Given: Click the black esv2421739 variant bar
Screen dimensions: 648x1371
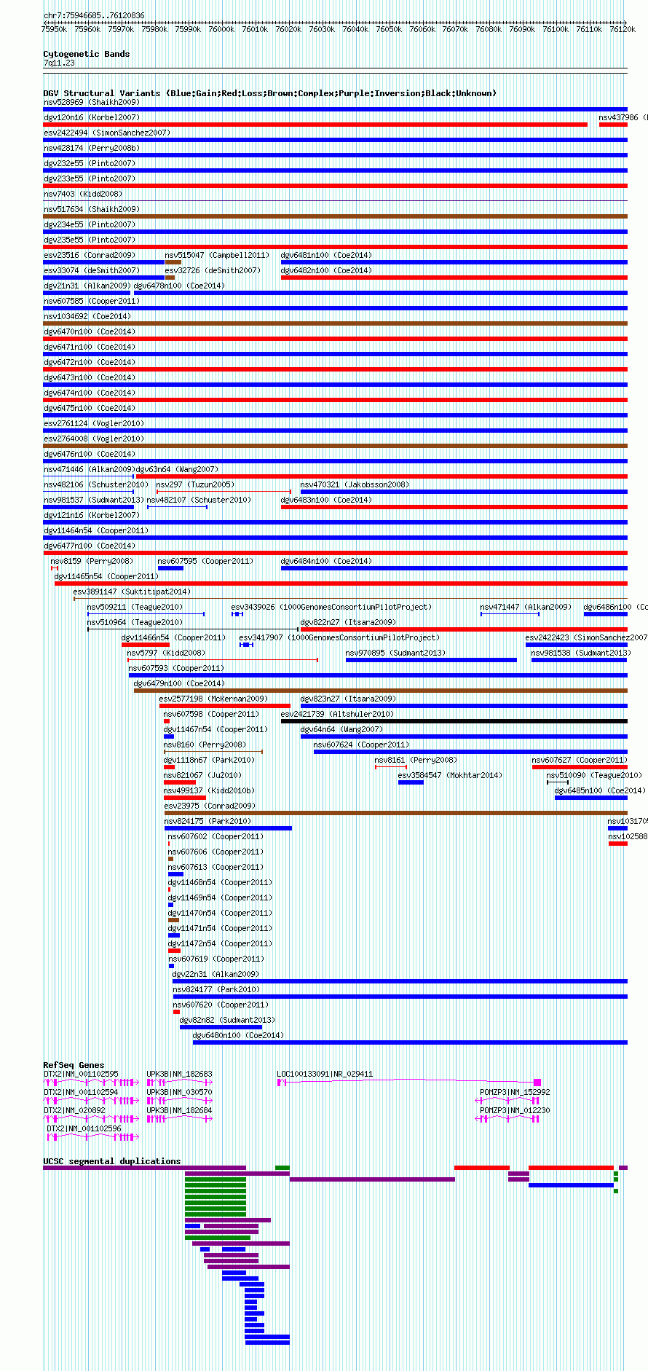Looking at the screenshot, I should pyautogui.click(x=454, y=721).
